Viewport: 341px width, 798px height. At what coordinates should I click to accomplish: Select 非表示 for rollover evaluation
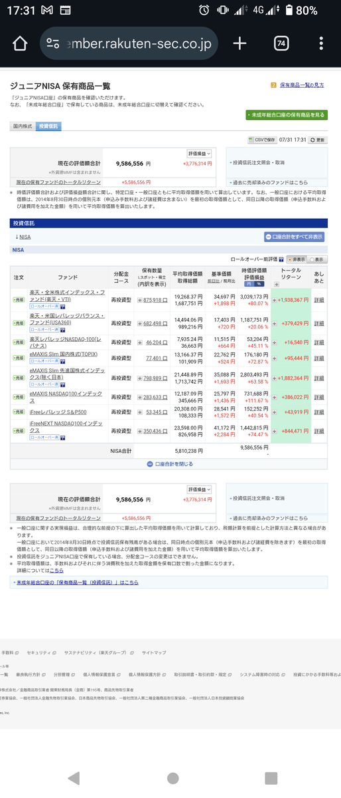pyautogui.click(x=296, y=259)
